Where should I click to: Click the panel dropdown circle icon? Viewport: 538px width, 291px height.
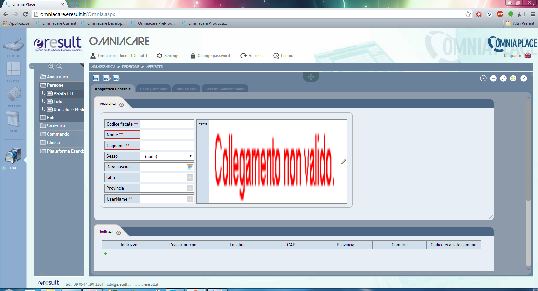483,78
